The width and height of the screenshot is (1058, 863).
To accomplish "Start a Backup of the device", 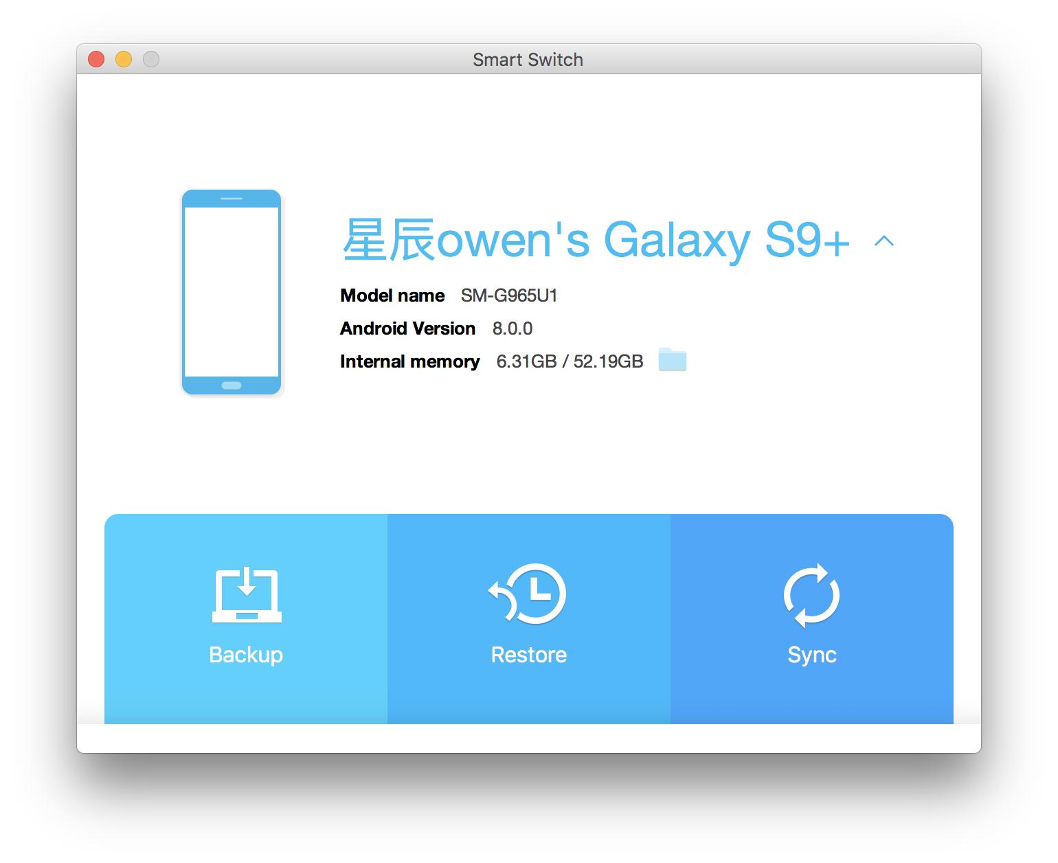I will (x=246, y=618).
